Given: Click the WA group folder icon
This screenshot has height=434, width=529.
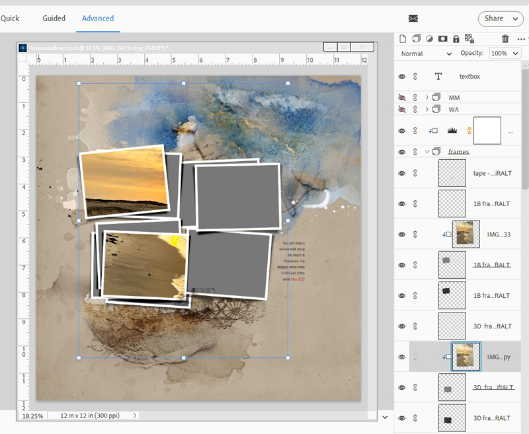Looking at the screenshot, I should (x=436, y=109).
